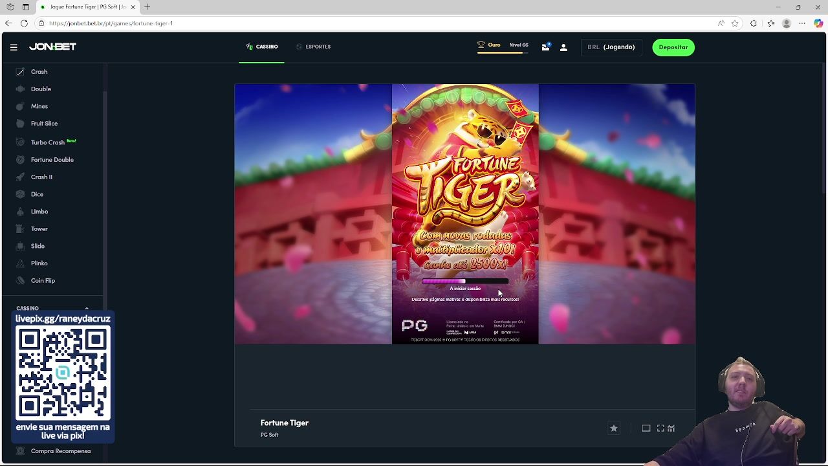This screenshot has height=466, width=828.
Task: Open the Cassino tab
Action: point(262,47)
